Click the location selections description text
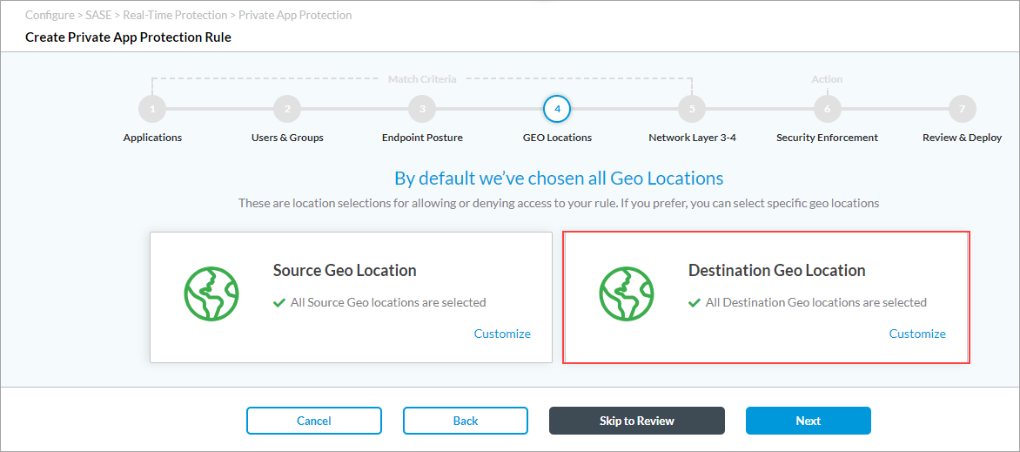The image size is (1020, 452). click(x=559, y=203)
